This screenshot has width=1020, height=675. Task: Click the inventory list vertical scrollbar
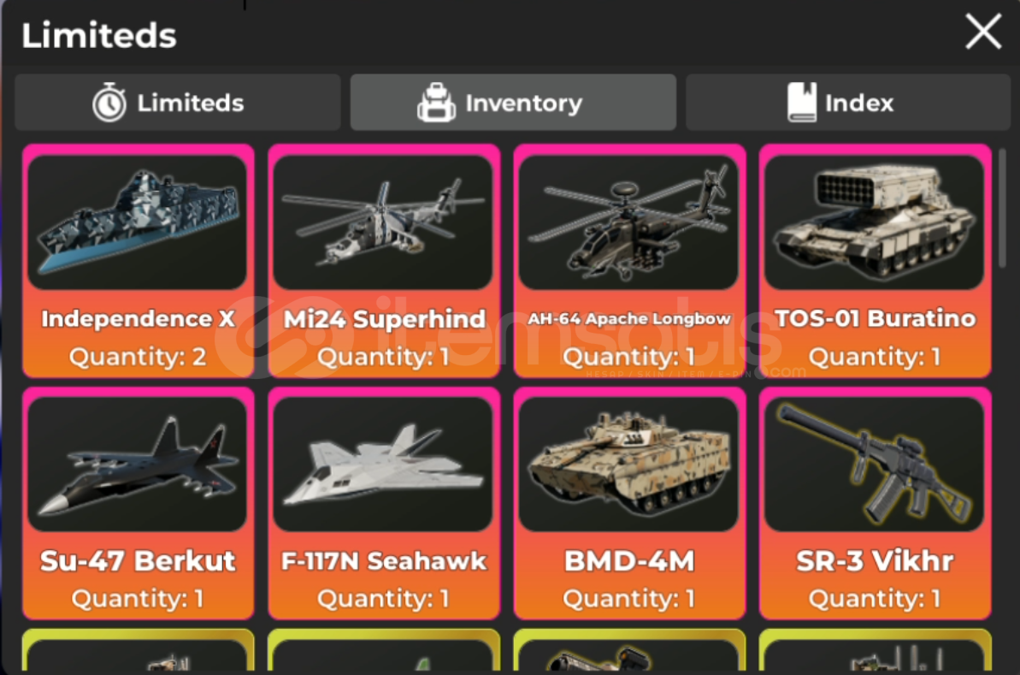(1002, 208)
